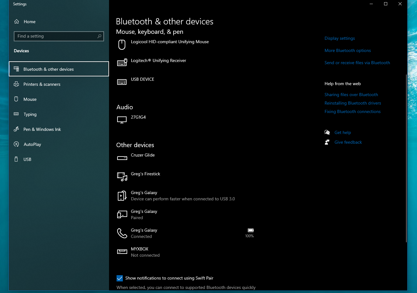Click the search magnifier icon in Find a setting
Image resolution: width=417 pixels, height=293 pixels.
pyautogui.click(x=99, y=36)
